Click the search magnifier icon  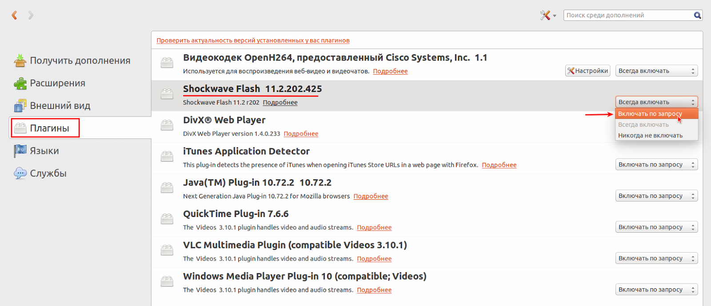698,15
